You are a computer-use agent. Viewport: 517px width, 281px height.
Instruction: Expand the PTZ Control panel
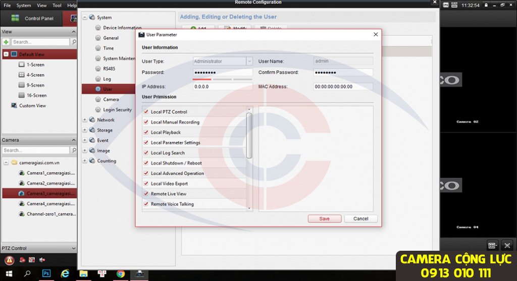coord(74,248)
